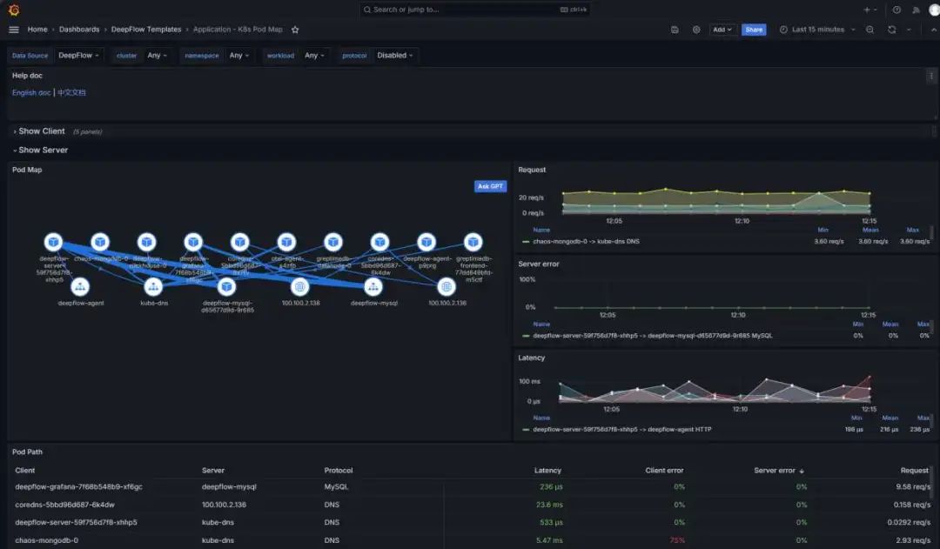Toggle kiosk mode with the up chevron

934,30
